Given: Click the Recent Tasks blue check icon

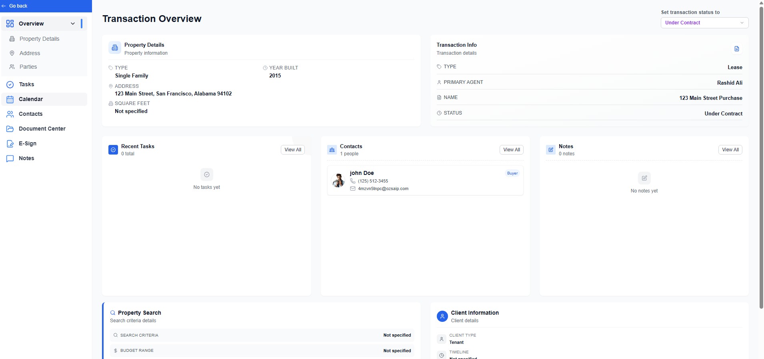Looking at the screenshot, I should click(x=113, y=150).
